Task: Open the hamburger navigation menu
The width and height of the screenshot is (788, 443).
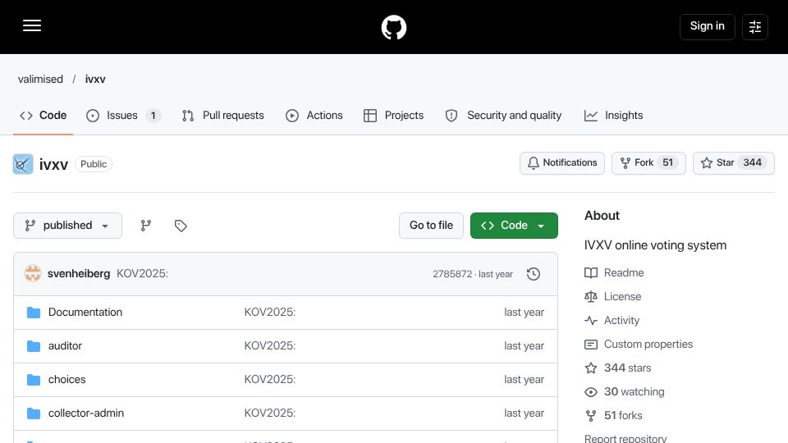Action: (x=32, y=25)
